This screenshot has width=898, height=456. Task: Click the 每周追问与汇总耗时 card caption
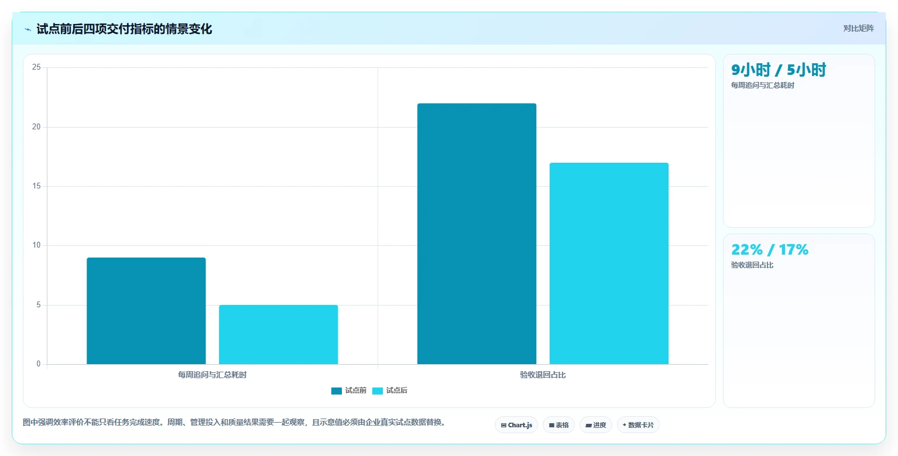coord(763,85)
